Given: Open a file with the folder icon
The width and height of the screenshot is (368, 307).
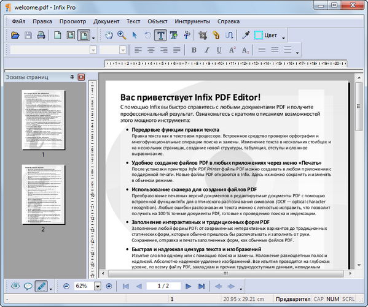Looking at the screenshot, I should coord(15,36).
